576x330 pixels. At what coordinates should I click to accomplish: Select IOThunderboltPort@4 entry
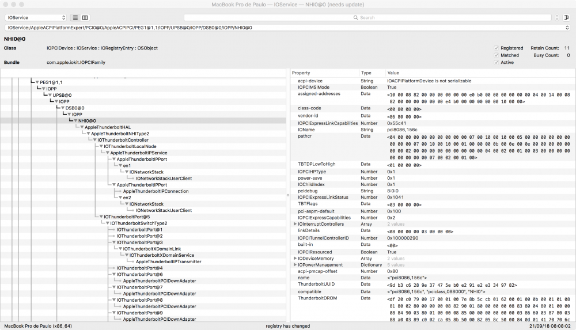point(139,268)
